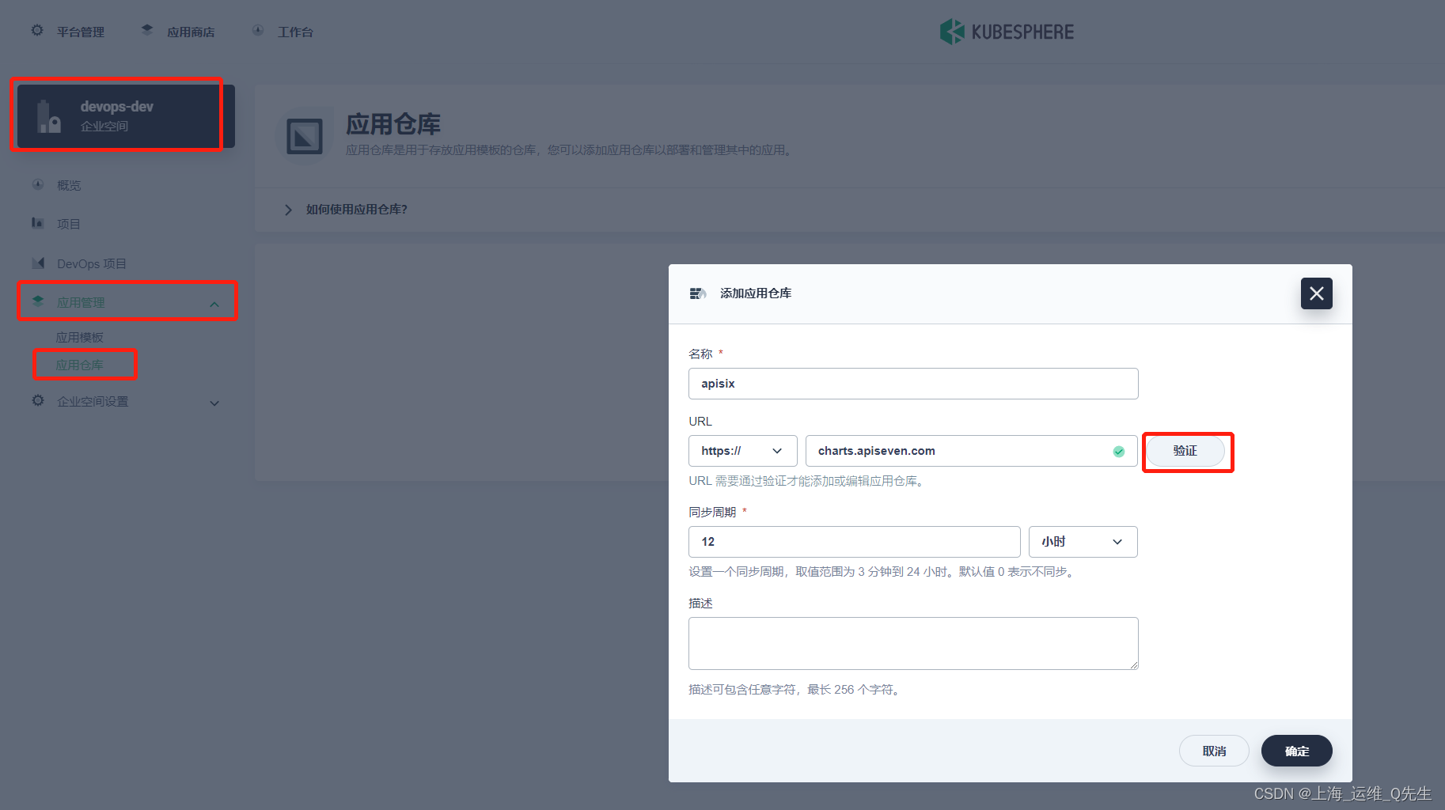Viewport: 1445px width, 810px height.
Task: Click the overview (概览) sidebar icon
Action: click(x=38, y=184)
